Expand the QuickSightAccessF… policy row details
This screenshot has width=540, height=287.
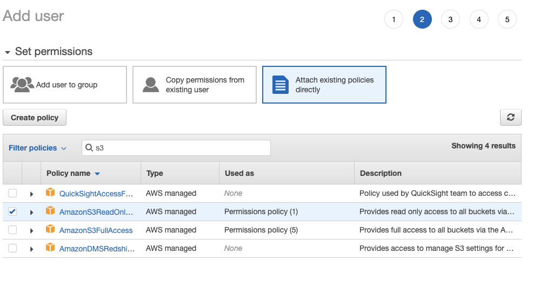tap(31, 194)
